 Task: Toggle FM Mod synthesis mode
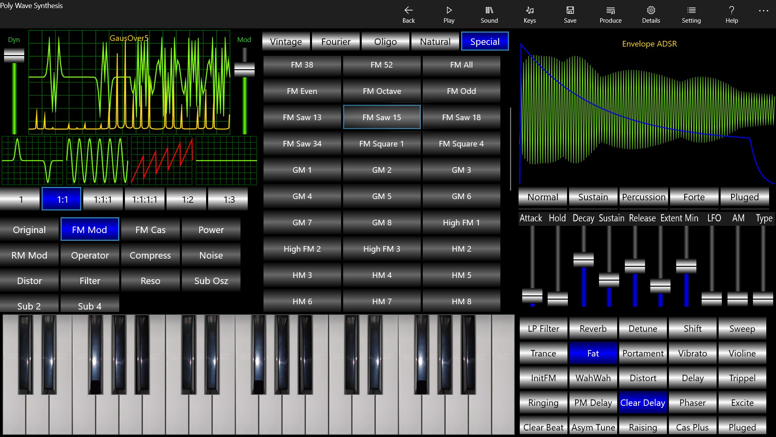pyautogui.click(x=90, y=229)
